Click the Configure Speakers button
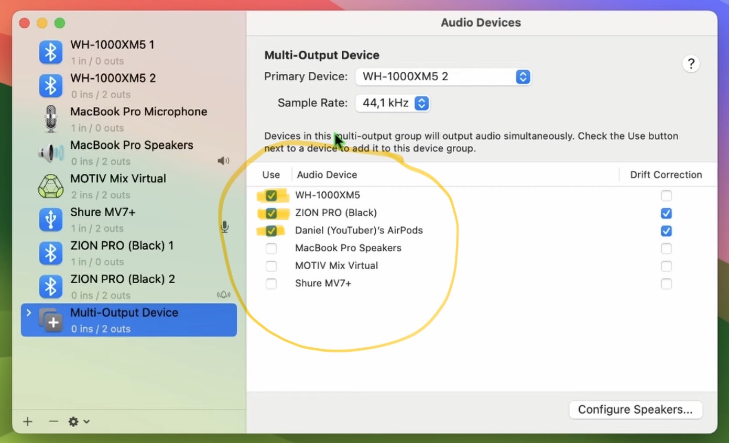 (635, 409)
